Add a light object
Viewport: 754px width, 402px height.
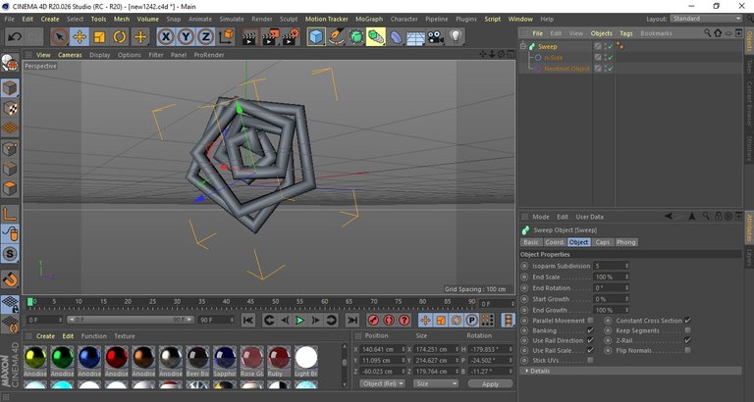[x=456, y=37]
